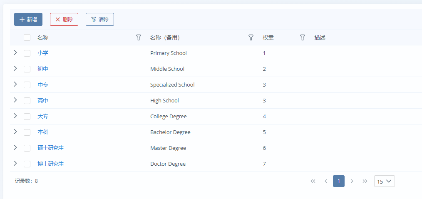Go to the previous page
The height and width of the screenshot is (199, 422).
pos(326,181)
